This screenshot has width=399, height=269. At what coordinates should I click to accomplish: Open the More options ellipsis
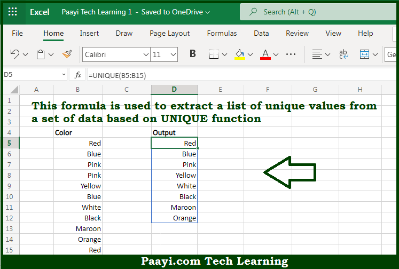(x=291, y=54)
